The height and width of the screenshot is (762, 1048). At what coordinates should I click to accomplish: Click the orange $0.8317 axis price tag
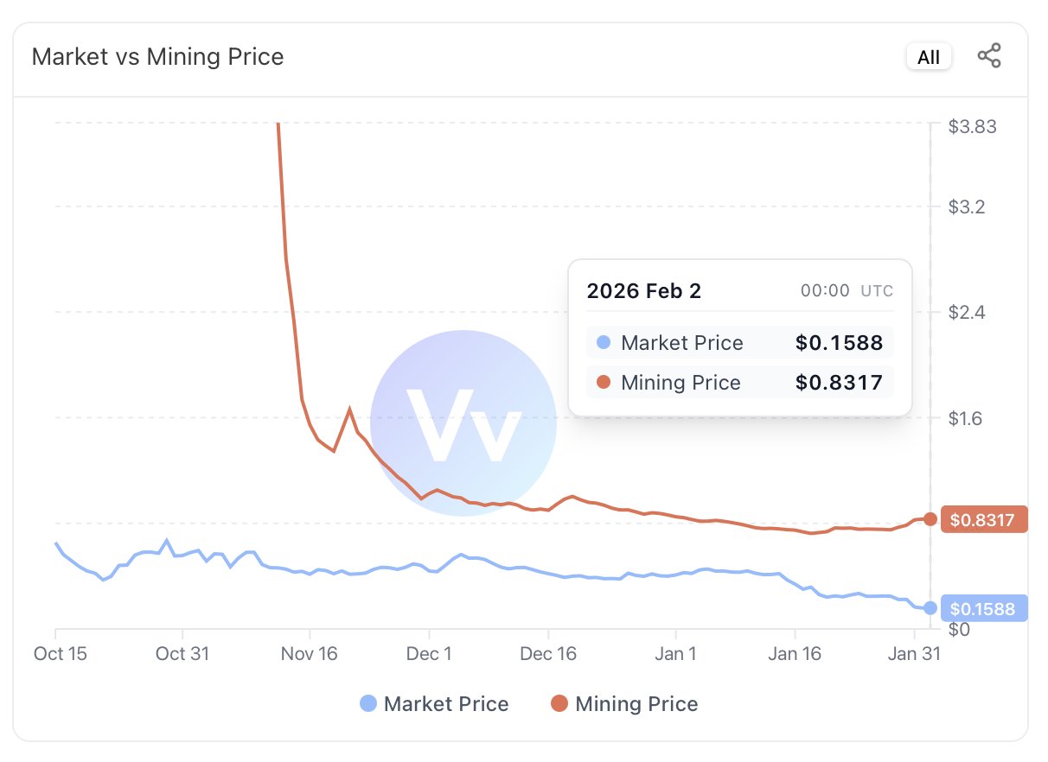pyautogui.click(x=982, y=520)
